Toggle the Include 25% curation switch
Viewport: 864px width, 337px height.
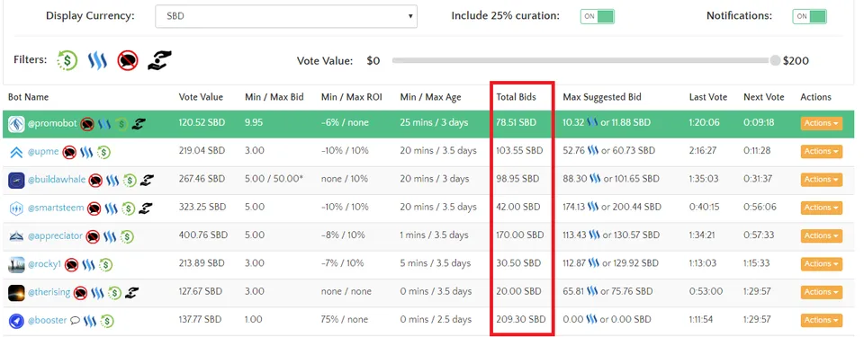coord(597,16)
